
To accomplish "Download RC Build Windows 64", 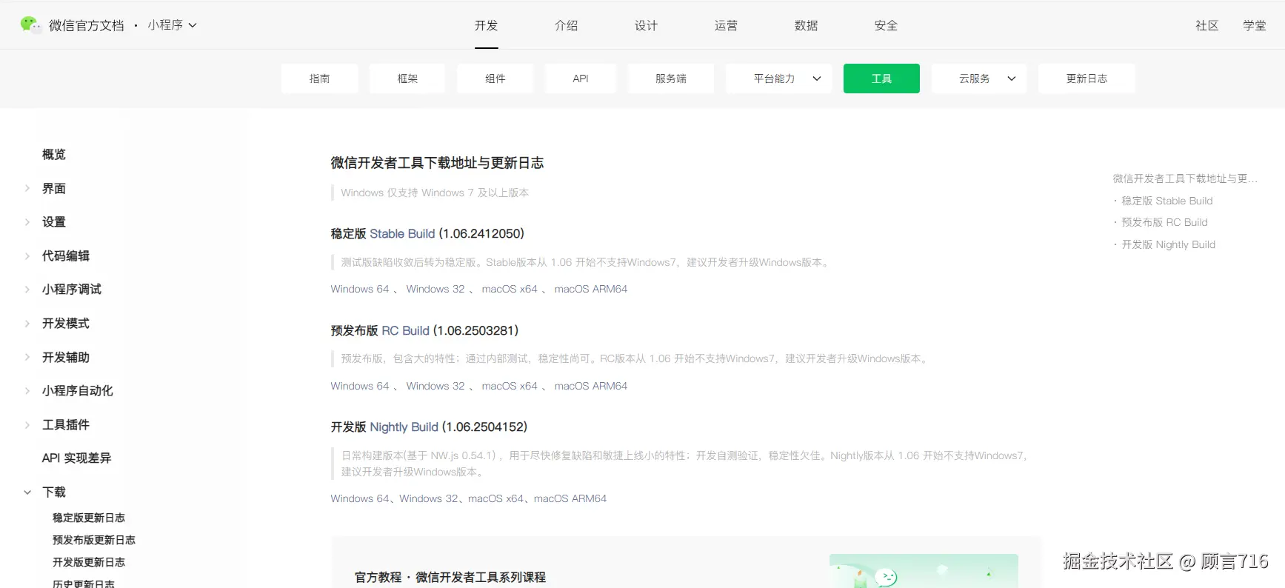I will pos(360,386).
